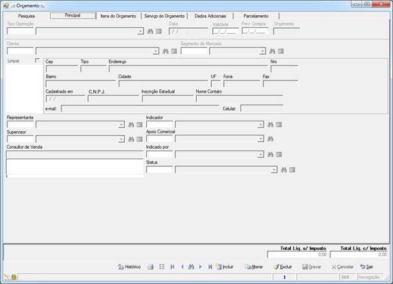
Task: Expand the Cliente dropdown
Action: click(x=156, y=51)
